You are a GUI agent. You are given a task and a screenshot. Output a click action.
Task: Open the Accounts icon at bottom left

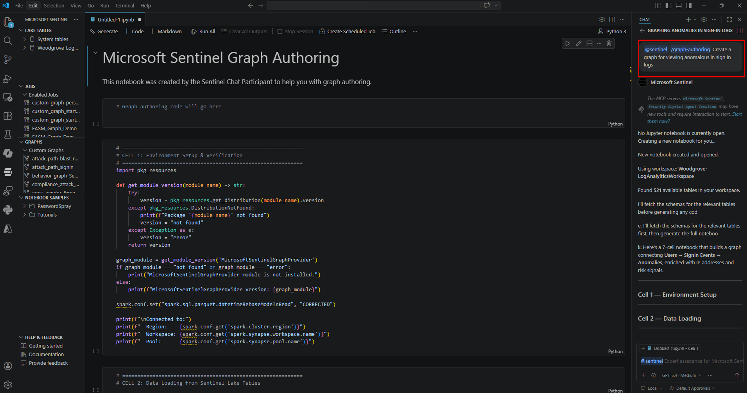click(8, 366)
